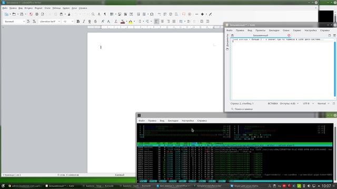Expand the highlighting color dropdown arrow

[x=134, y=22]
